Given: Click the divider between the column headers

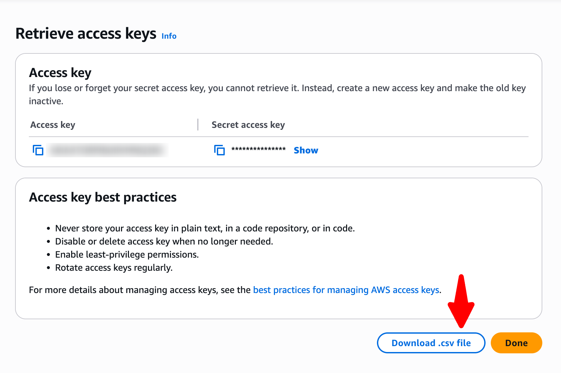Looking at the screenshot, I should click(198, 125).
